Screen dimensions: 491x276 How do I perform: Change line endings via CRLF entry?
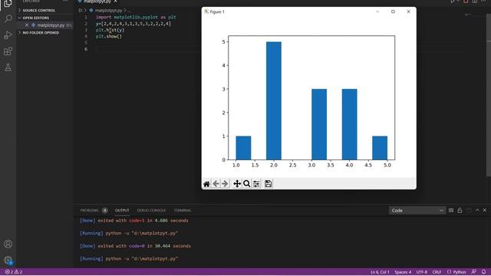pyautogui.click(x=437, y=272)
